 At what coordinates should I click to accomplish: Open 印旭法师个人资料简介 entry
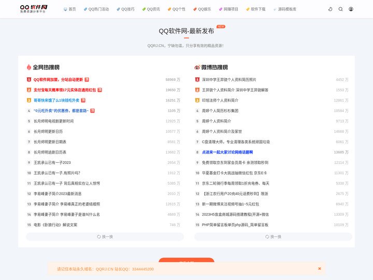pos(220,100)
